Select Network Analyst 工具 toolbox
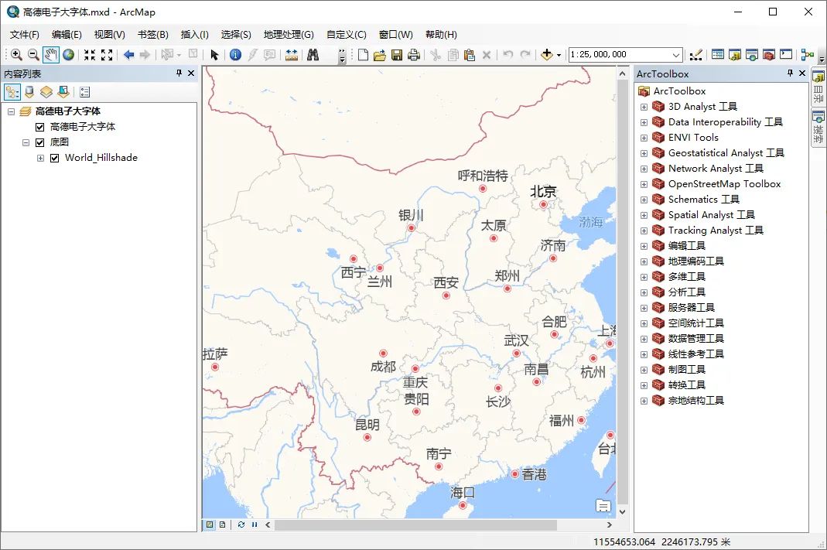The width and height of the screenshot is (827, 550). pyautogui.click(x=716, y=169)
